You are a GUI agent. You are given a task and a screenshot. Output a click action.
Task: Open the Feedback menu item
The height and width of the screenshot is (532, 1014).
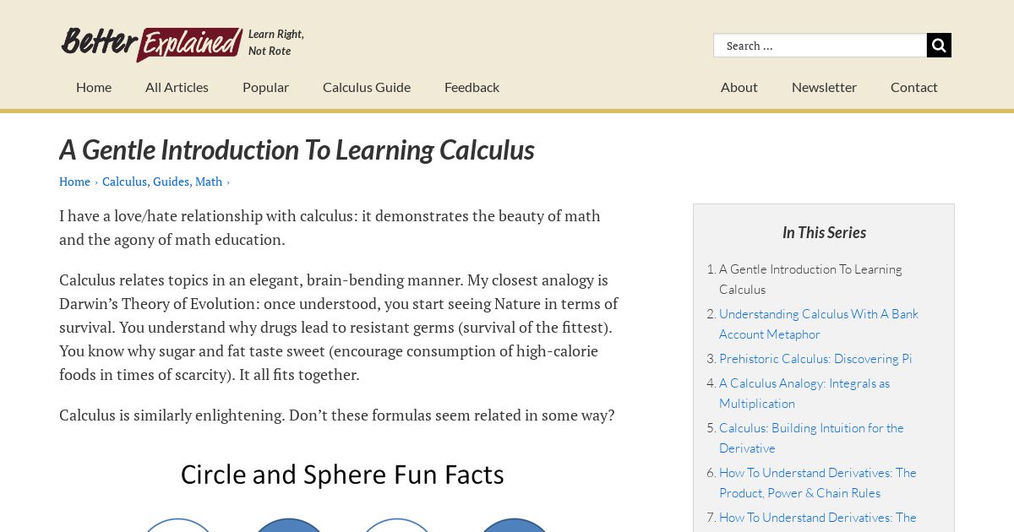(x=472, y=87)
